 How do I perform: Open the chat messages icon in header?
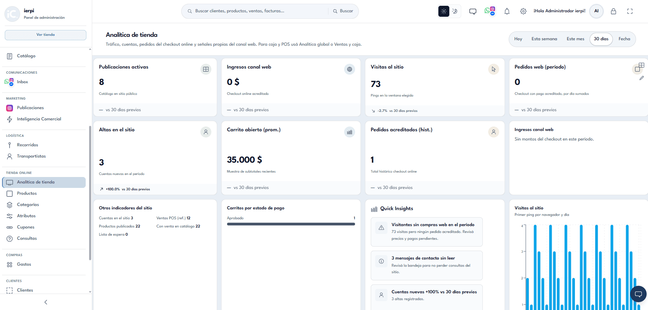pos(473,11)
